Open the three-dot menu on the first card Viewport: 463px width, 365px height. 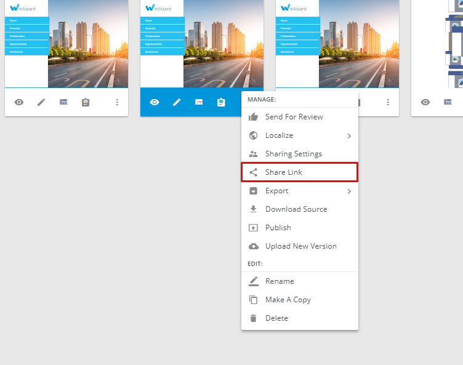click(117, 102)
